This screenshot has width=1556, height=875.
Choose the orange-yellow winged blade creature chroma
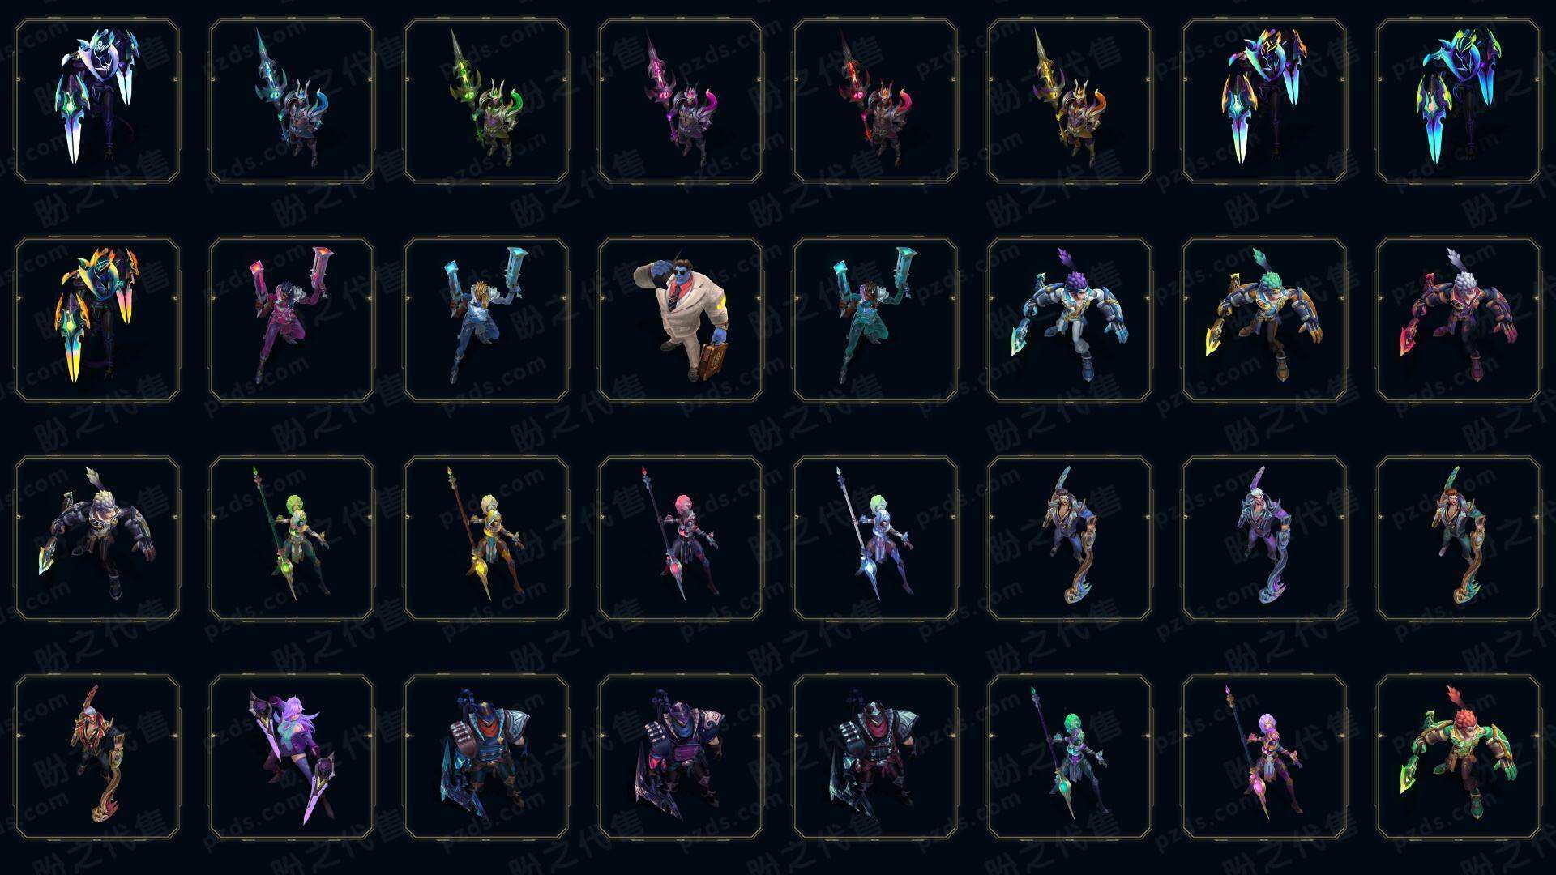point(97,319)
